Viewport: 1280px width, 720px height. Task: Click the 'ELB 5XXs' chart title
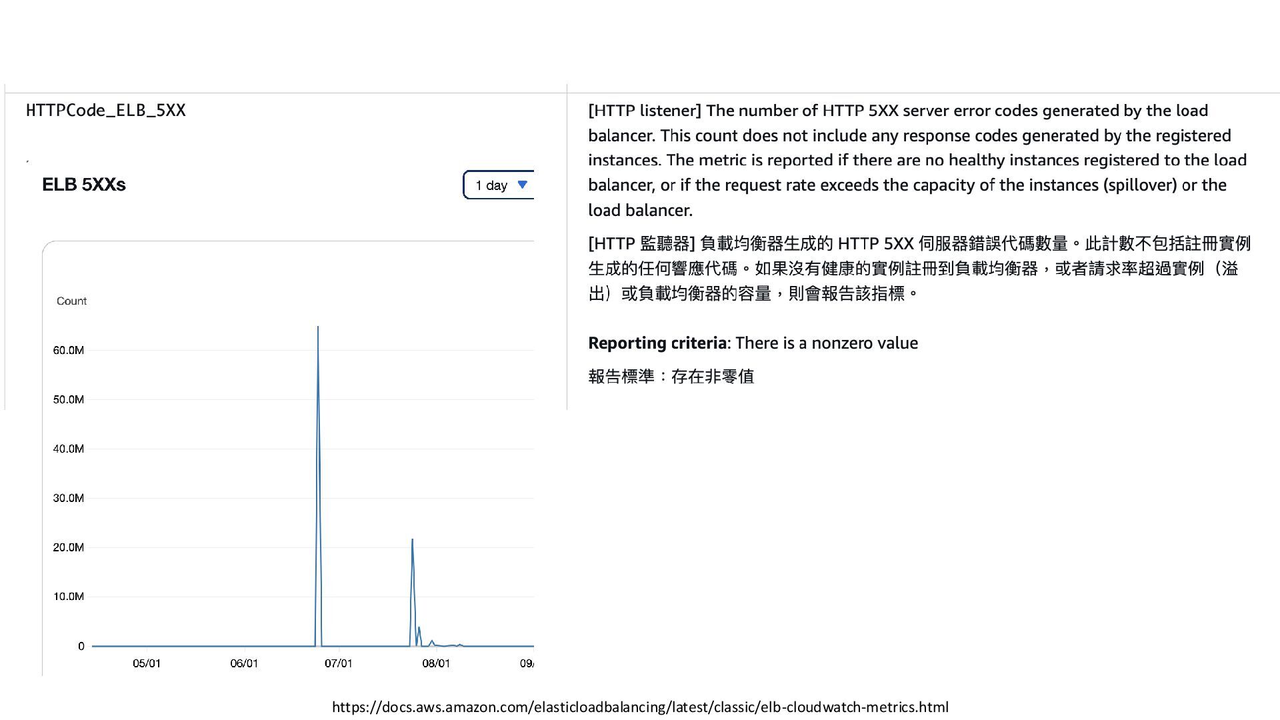(x=84, y=185)
